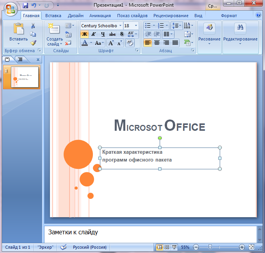Delete slide icon with red X

pyautogui.click(x=68, y=43)
